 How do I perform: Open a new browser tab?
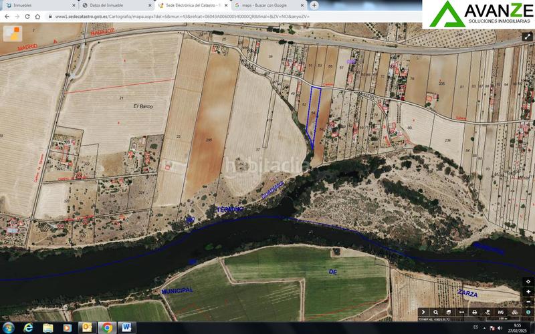pos(314,5)
